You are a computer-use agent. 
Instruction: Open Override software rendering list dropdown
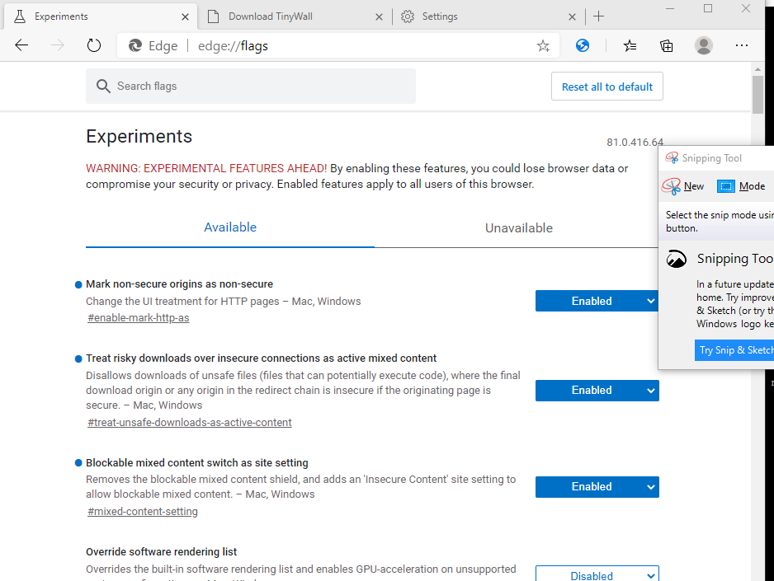point(597,574)
